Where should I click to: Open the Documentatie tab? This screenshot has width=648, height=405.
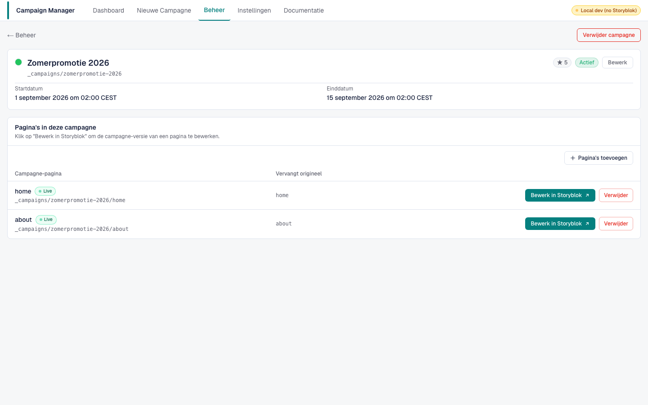304,10
